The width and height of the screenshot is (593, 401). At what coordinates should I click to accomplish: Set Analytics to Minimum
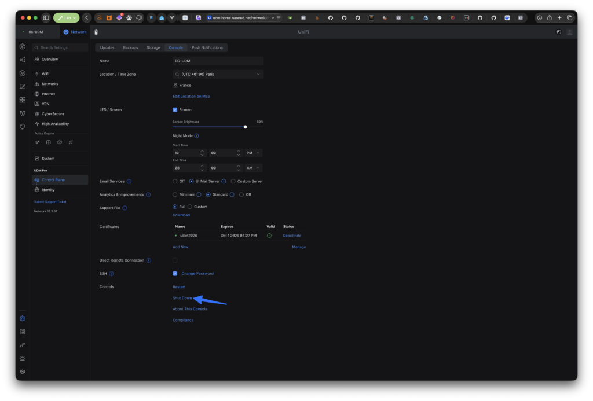(175, 194)
